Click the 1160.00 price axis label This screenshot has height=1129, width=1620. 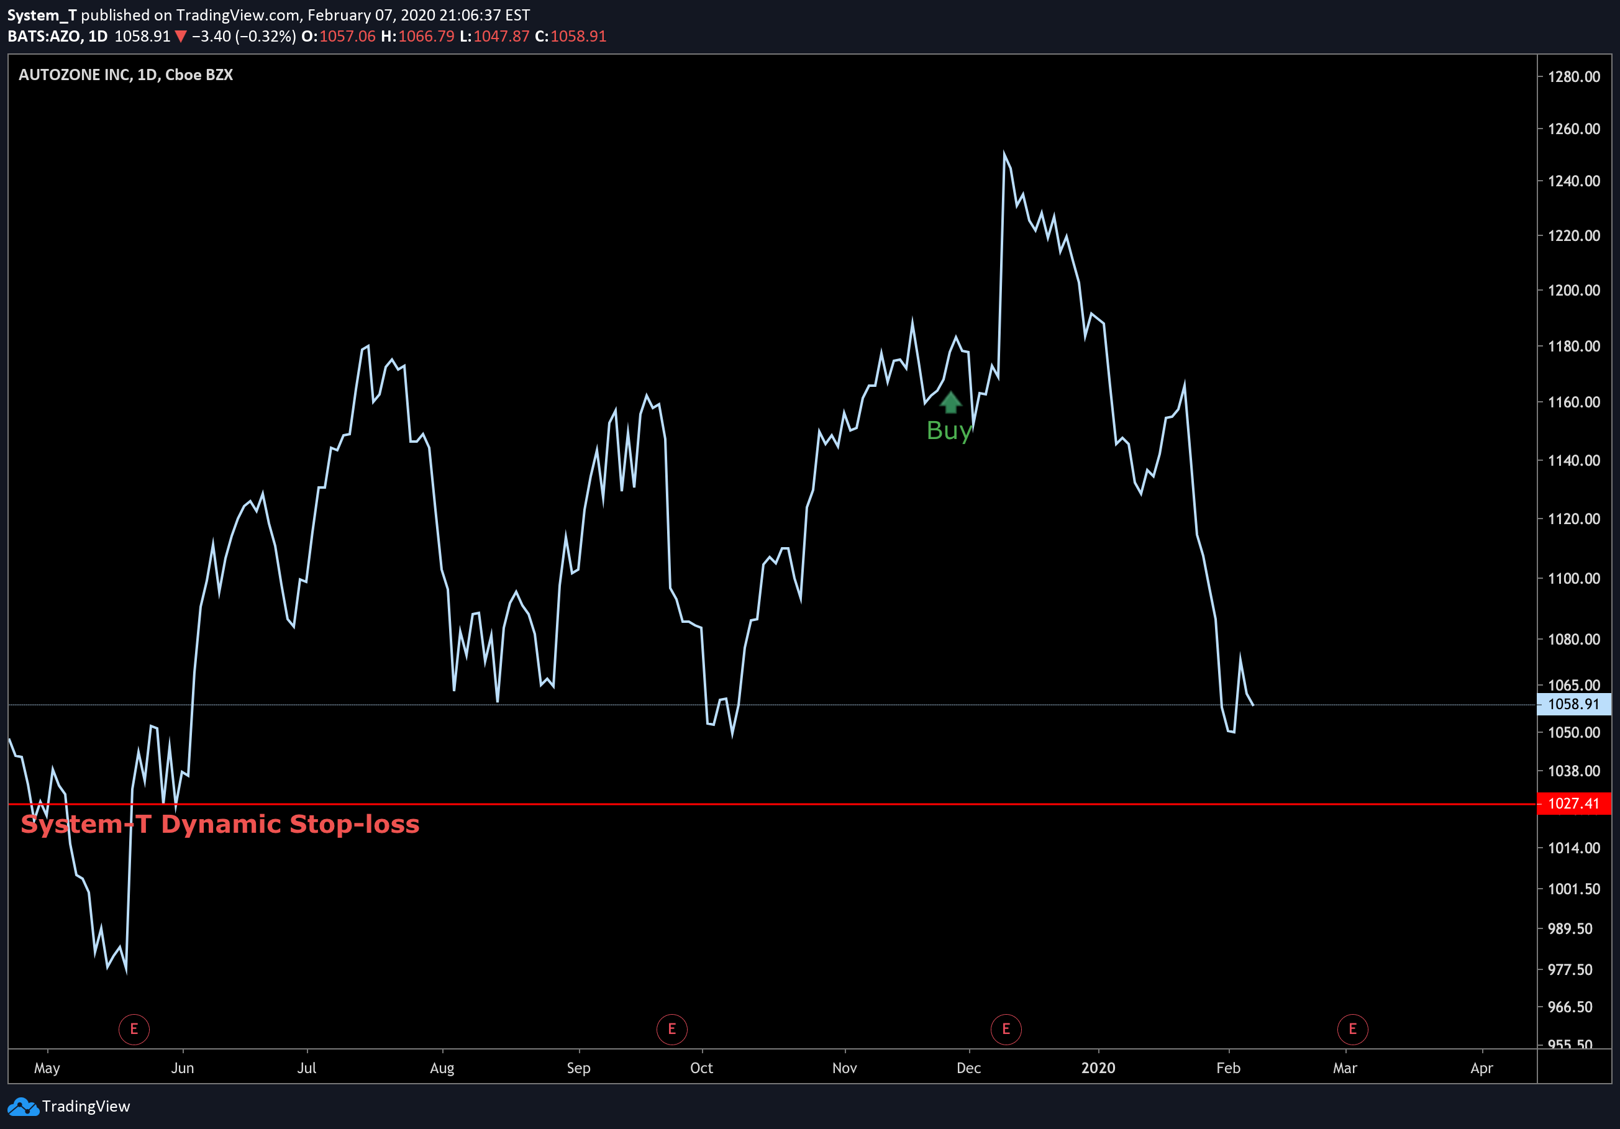[1574, 402]
